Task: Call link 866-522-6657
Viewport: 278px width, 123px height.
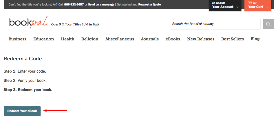Action: pyautogui.click(x=74, y=4)
